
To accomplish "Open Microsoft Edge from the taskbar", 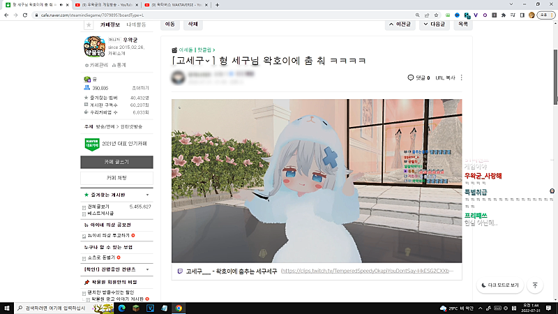I will (121, 308).
